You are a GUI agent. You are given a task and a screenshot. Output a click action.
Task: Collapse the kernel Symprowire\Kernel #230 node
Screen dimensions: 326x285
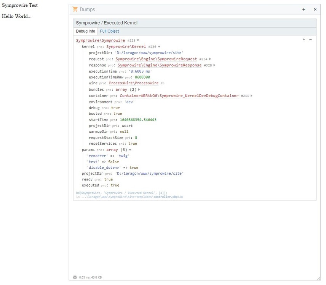click(x=159, y=47)
